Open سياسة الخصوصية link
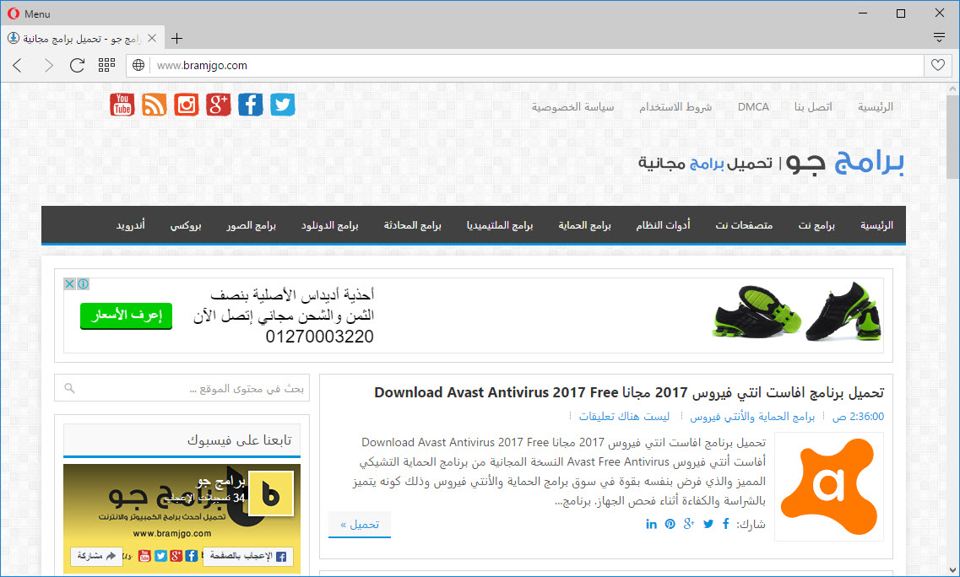 (572, 107)
